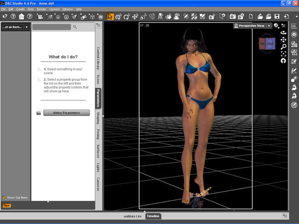The image size is (299, 224).
Task: Click the Open file folder icon
Action: [x=260, y=16]
